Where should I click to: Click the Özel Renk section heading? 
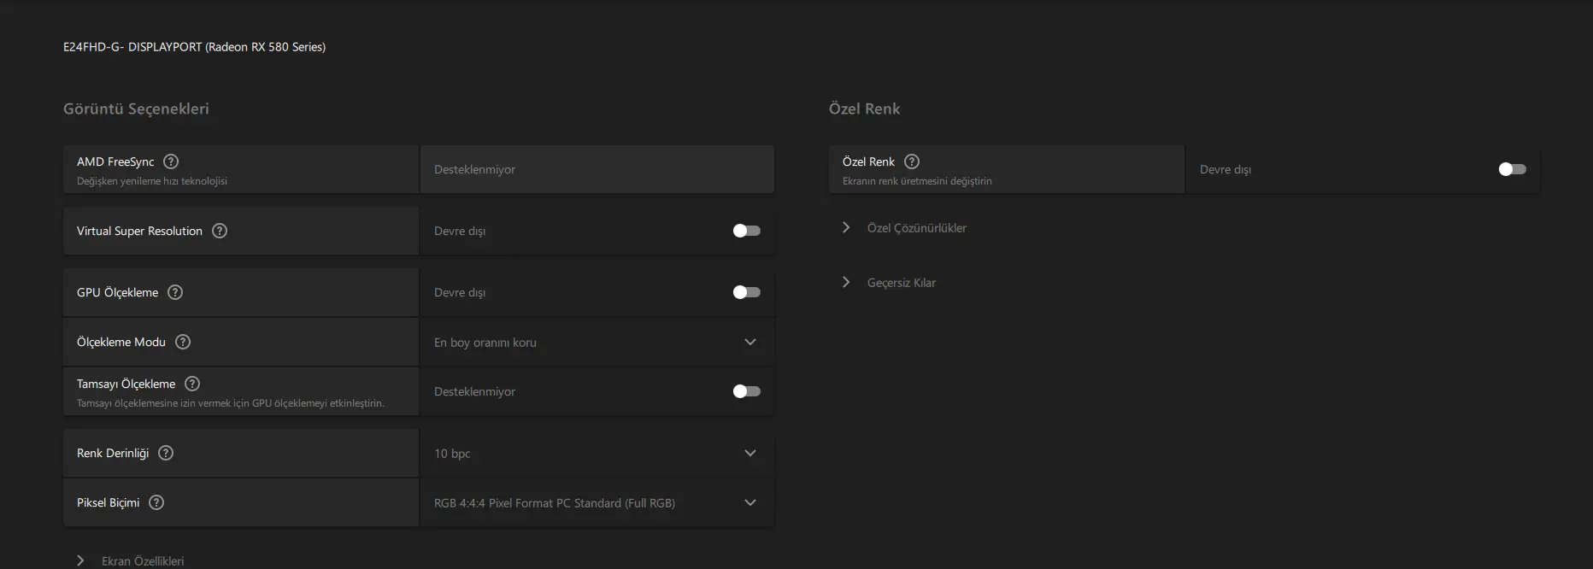(x=864, y=109)
